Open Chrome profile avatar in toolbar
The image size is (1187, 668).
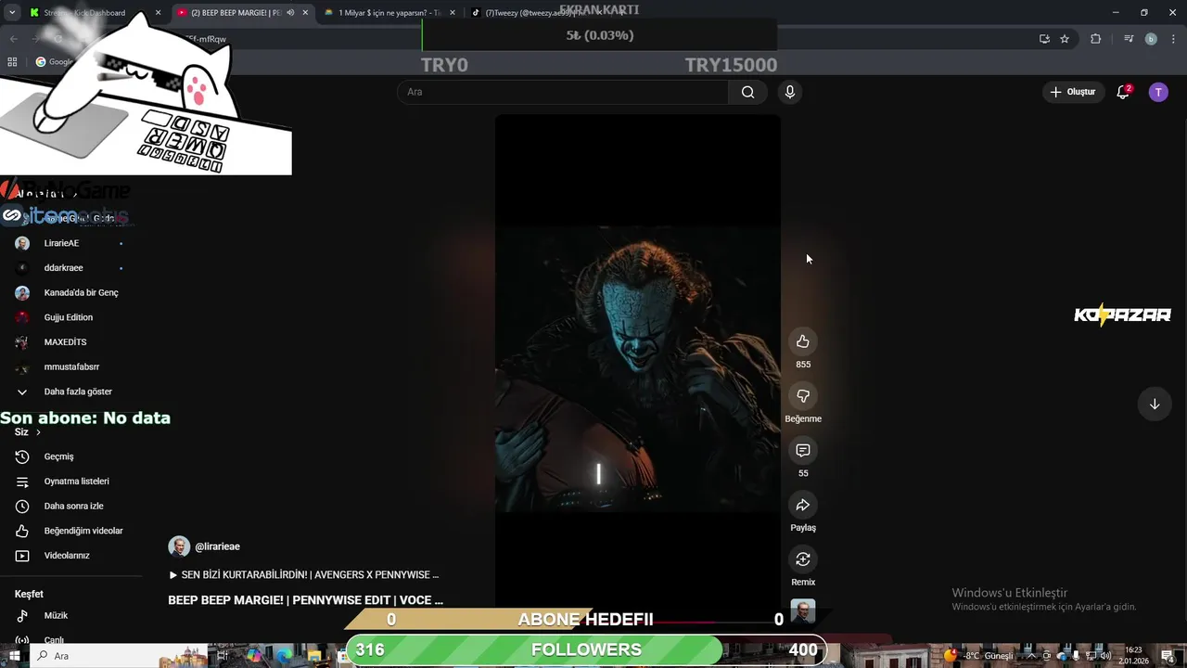click(1151, 39)
